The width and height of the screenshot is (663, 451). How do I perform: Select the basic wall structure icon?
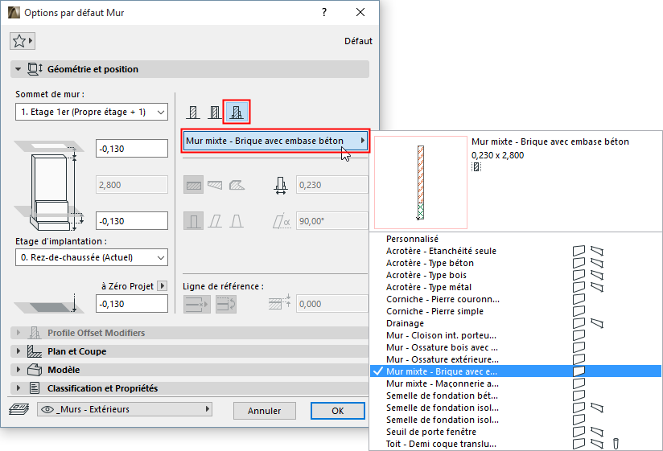(193, 113)
